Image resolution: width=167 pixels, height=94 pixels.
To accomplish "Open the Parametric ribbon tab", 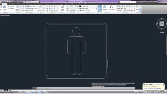I will pyautogui.click(x=29, y=4).
